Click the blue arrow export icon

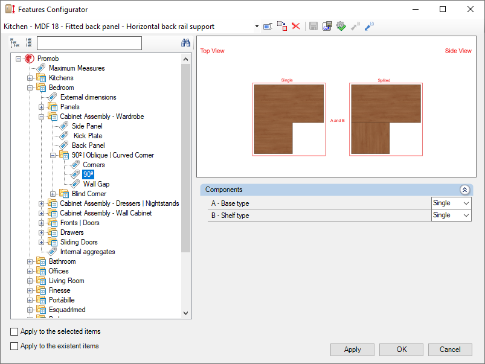coord(369,26)
